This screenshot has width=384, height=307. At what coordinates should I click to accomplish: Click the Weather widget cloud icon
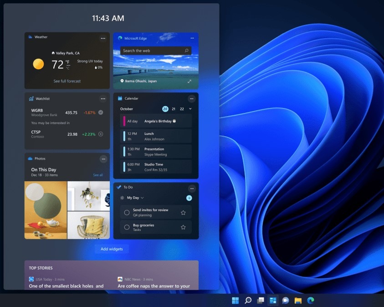pos(30,37)
